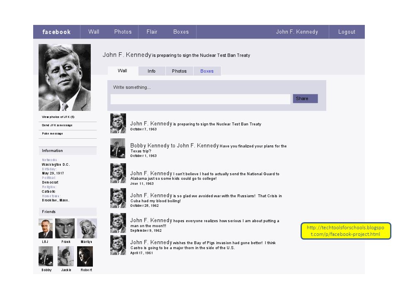Open Robert friend photo

point(85,256)
